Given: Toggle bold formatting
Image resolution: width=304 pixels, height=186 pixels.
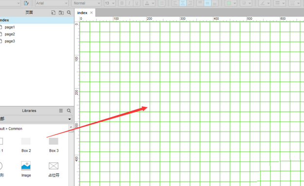Looking at the screenshot, I should click(x=122, y=3).
